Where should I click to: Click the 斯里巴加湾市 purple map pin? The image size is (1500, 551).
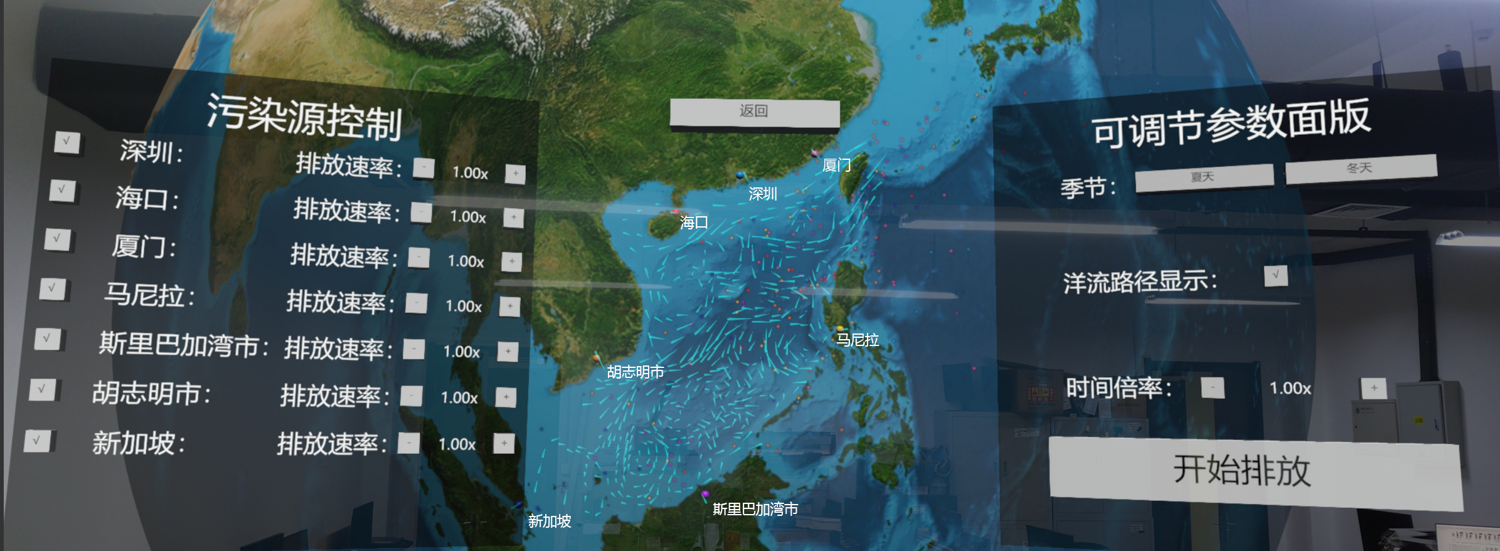pyautogui.click(x=705, y=495)
